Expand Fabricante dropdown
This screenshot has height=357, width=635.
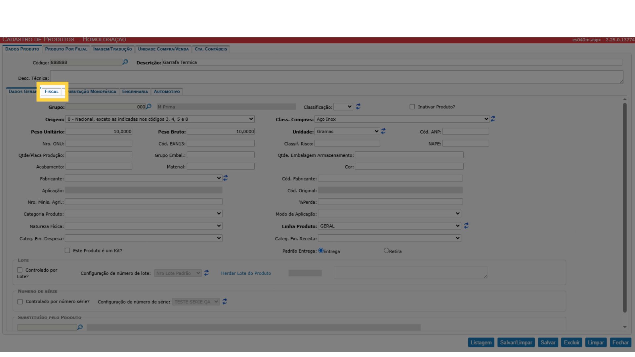pyautogui.click(x=144, y=178)
